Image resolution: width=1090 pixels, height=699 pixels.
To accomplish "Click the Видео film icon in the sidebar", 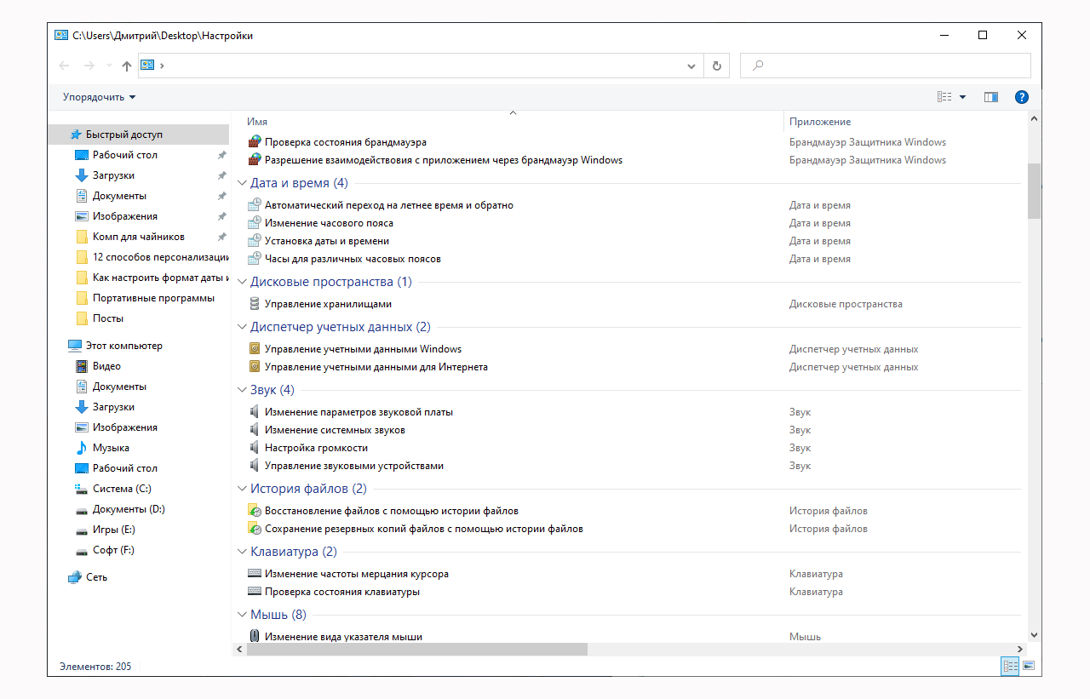I will click(x=82, y=366).
